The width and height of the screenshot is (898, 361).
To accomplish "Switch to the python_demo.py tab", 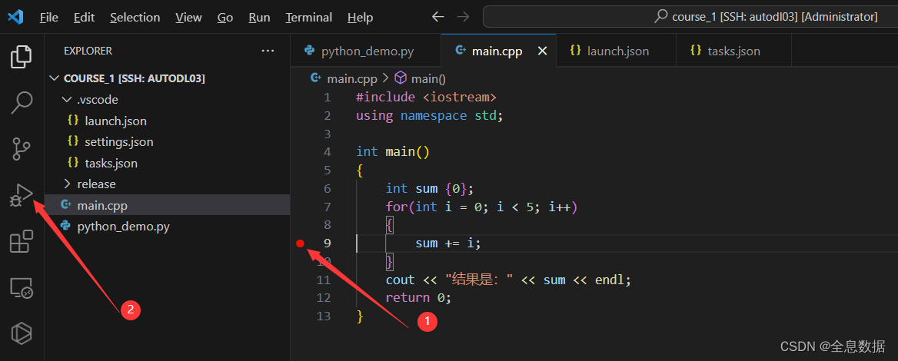I will (x=365, y=51).
